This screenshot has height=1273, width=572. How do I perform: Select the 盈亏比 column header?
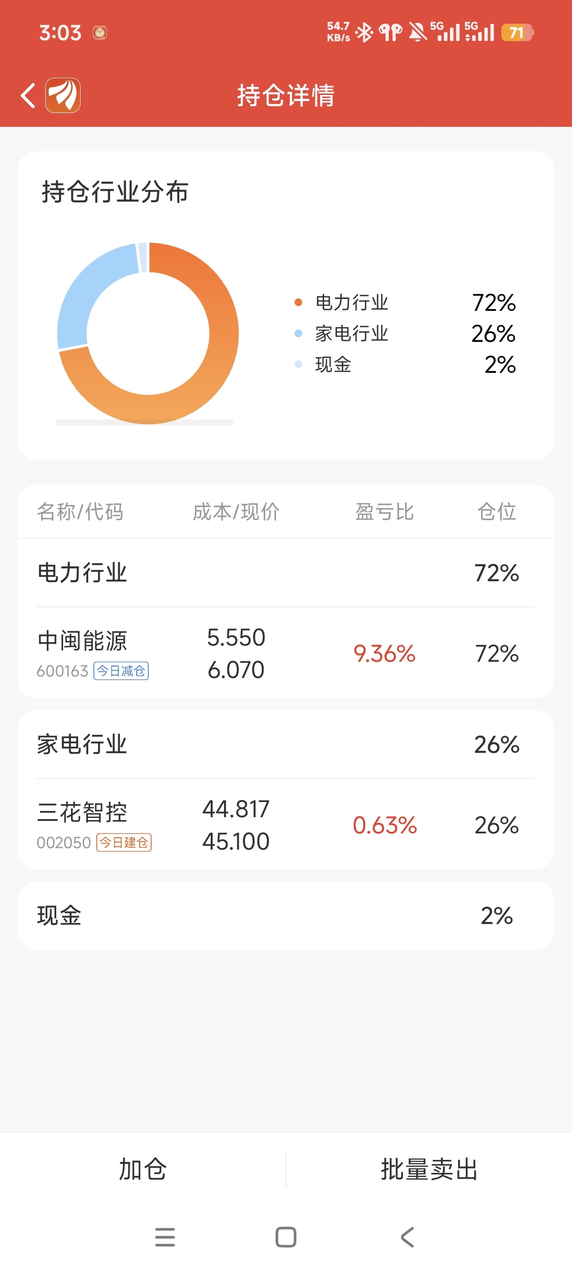(x=384, y=512)
